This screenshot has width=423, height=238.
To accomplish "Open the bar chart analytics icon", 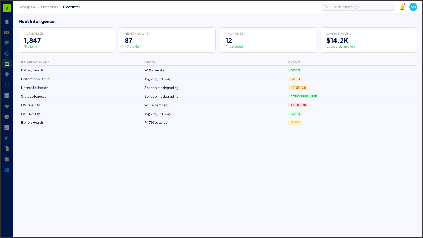I will click(7, 95).
